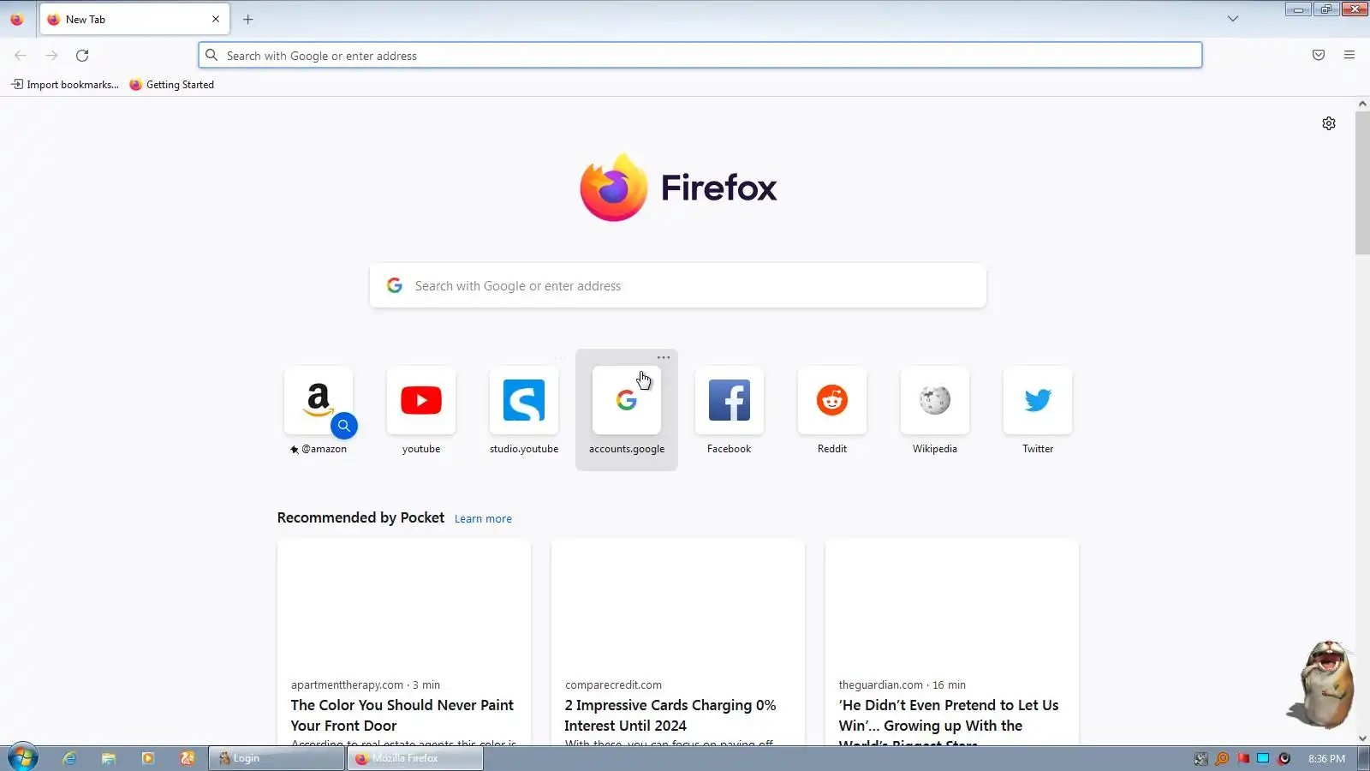Select the New Tab tab
Viewport: 1370px width, 771px height.
pyautogui.click(x=134, y=19)
